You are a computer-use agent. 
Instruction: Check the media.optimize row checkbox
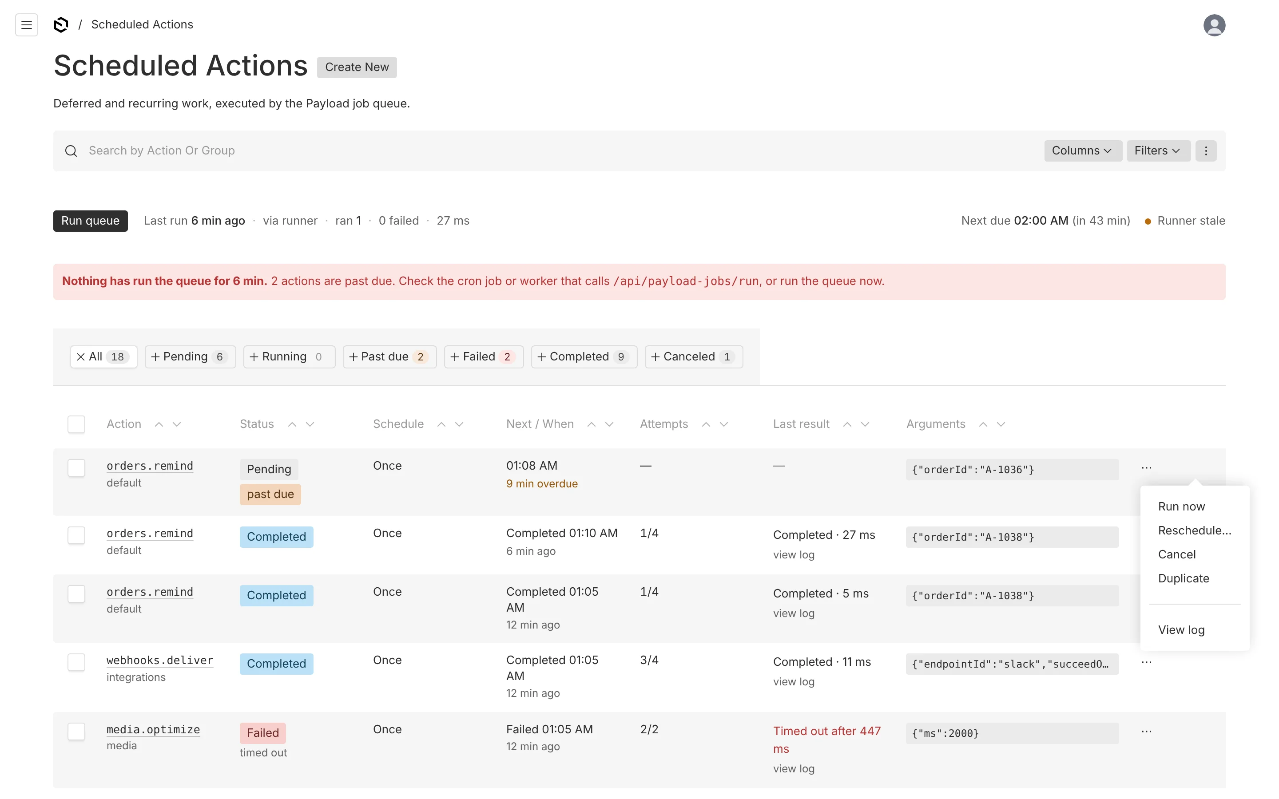pyautogui.click(x=76, y=732)
